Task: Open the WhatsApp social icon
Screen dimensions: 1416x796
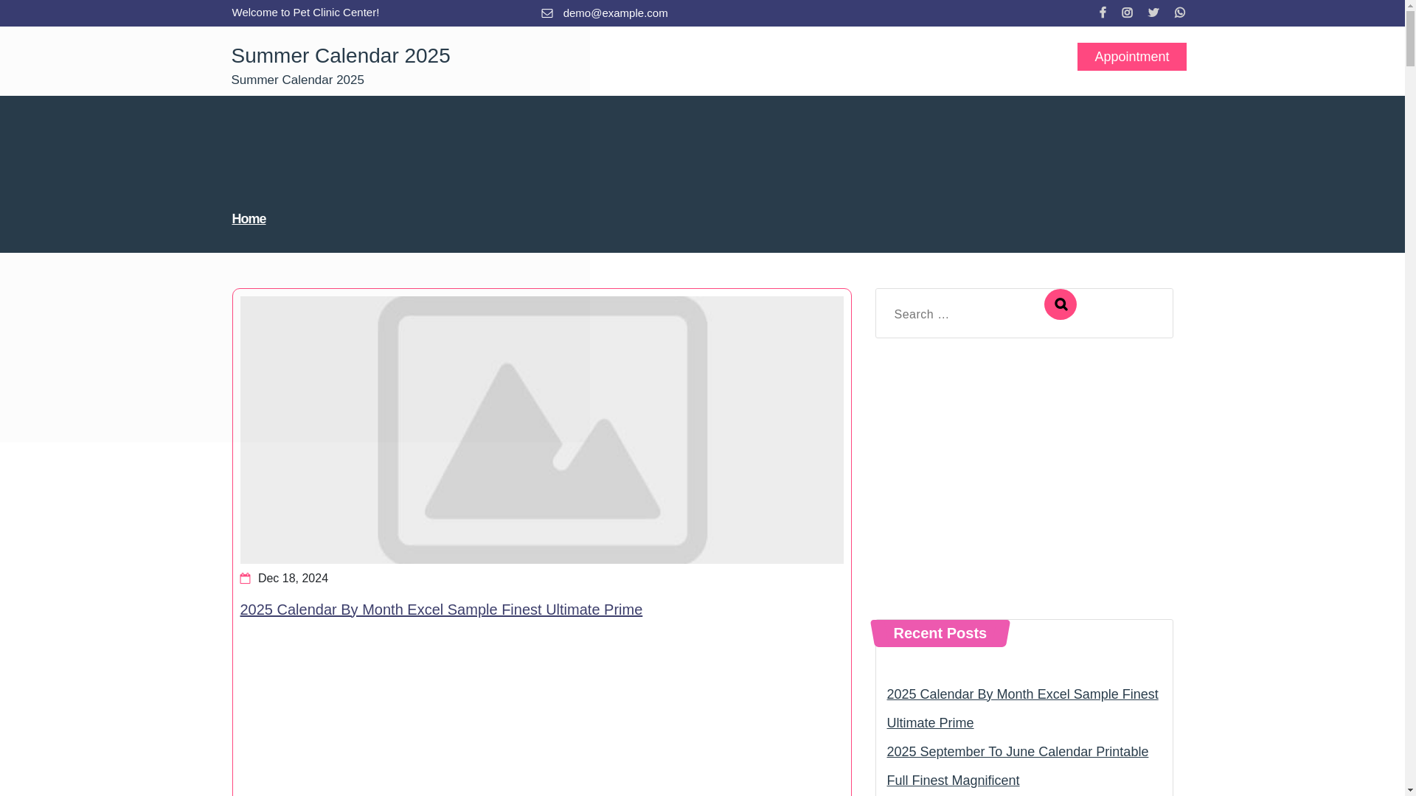Action: pos(1180,13)
